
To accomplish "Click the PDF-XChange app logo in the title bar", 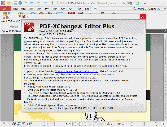I will click(3, 3).
